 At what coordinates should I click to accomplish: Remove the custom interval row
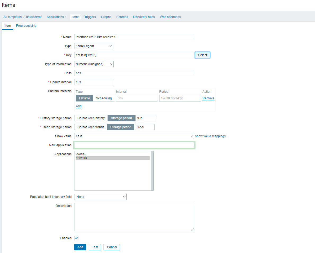tap(208, 98)
